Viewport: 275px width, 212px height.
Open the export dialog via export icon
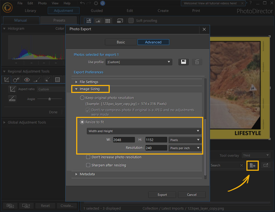pyautogui.click(x=252, y=166)
